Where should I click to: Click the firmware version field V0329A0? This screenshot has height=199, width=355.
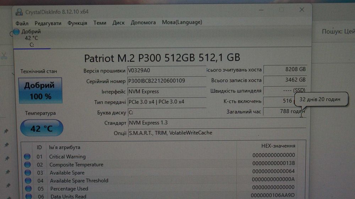click(x=166, y=71)
